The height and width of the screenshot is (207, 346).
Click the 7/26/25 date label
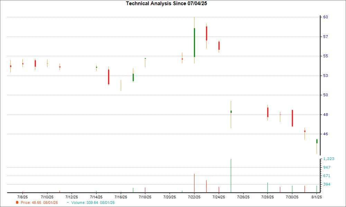[243, 197]
